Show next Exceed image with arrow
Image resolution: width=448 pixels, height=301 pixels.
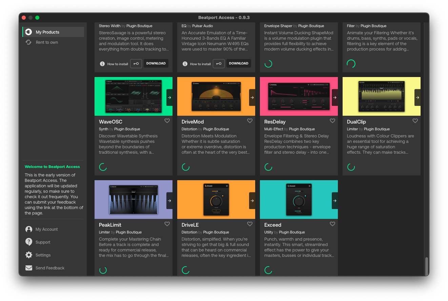click(335, 201)
